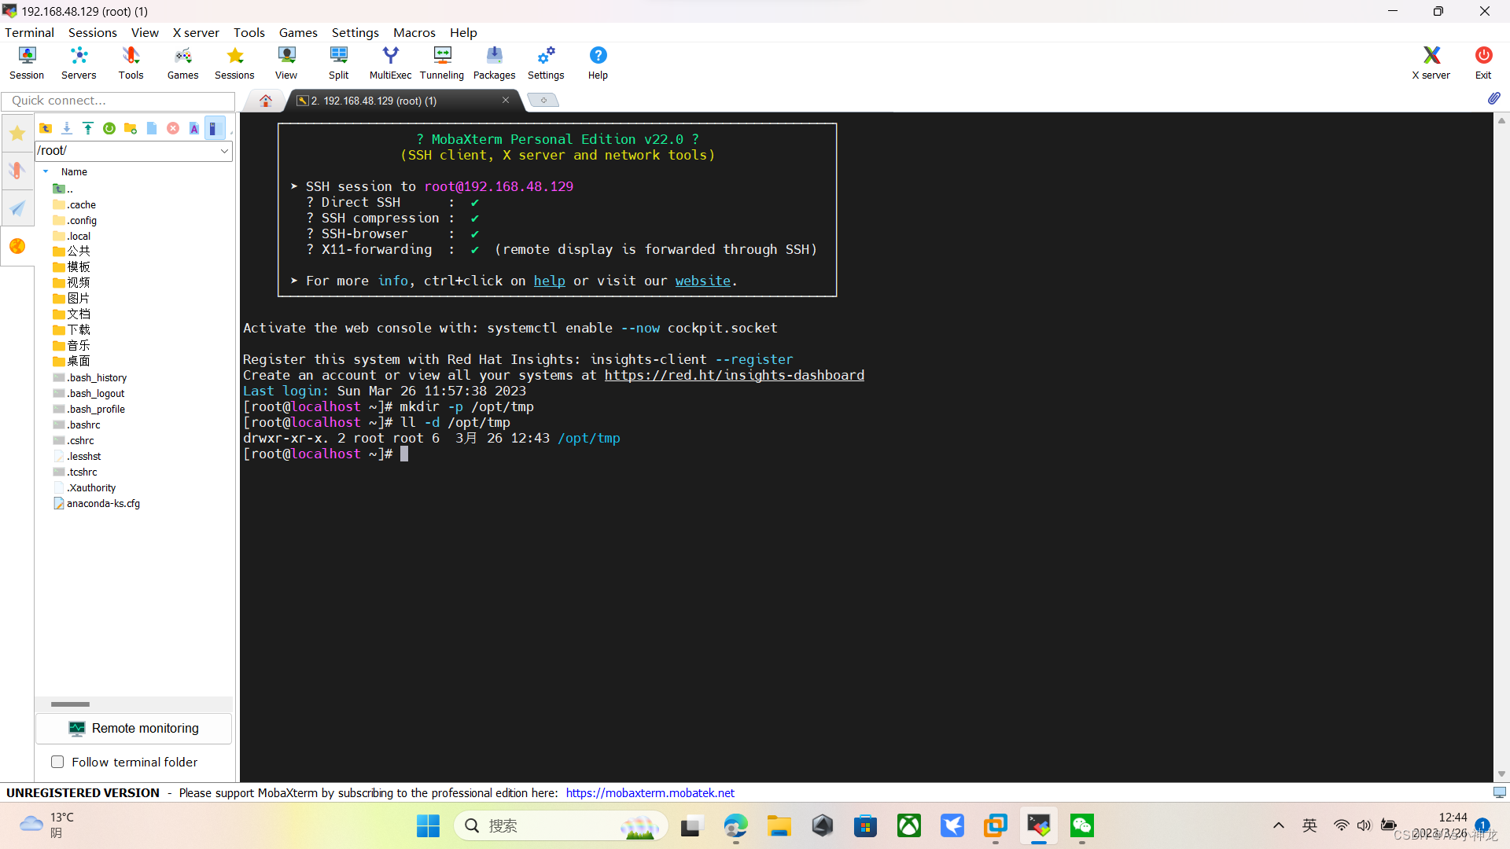Expand the /root/ path dropdown

click(224, 151)
